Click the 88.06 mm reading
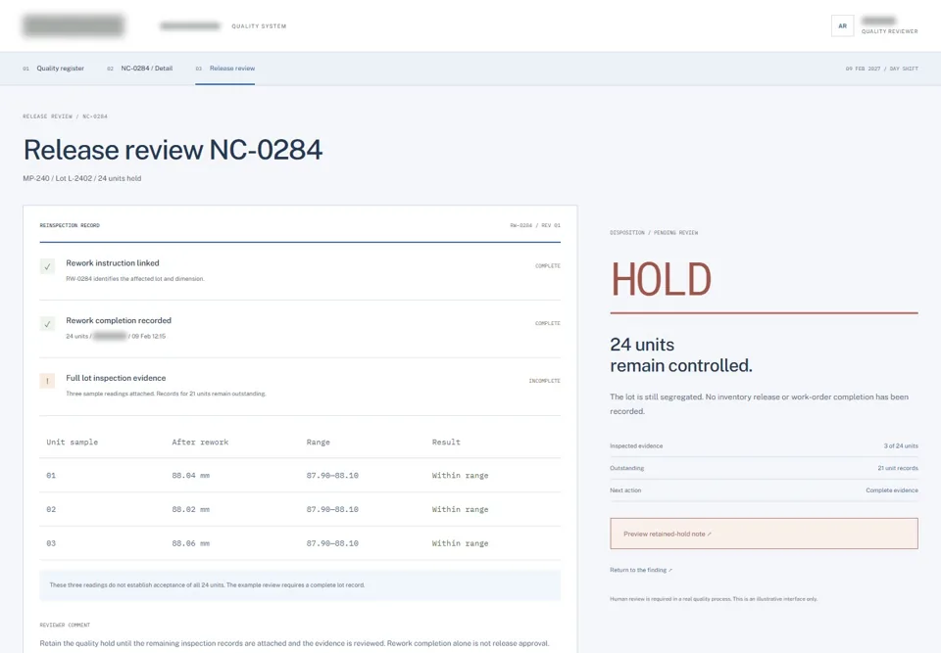The height and width of the screenshot is (653, 941). 191,544
